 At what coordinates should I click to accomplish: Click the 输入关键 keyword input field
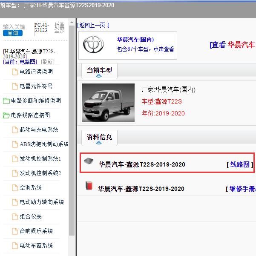point(14,27)
